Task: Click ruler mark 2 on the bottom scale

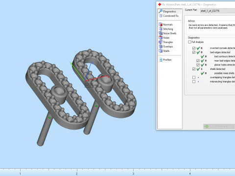Action: tap(77, 174)
